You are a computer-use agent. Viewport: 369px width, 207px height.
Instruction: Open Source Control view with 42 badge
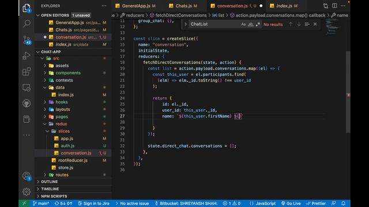coord(27,40)
